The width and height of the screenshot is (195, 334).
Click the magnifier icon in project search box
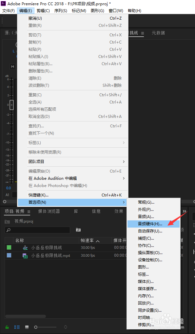point(9,230)
